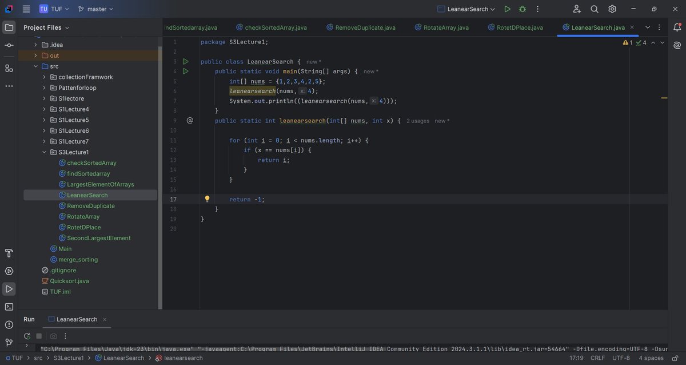Debug LeanearSearch with the bug icon
Screen dimensions: 686x365
523,9
